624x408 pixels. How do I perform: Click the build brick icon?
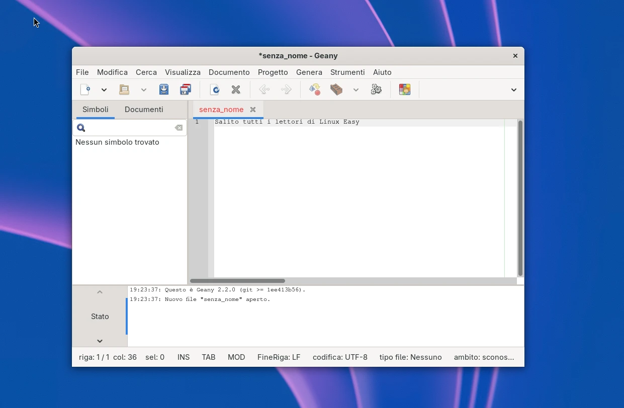point(336,89)
